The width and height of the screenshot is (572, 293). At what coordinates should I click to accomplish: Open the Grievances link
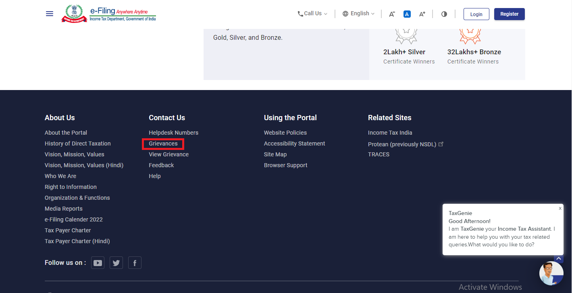163,143
